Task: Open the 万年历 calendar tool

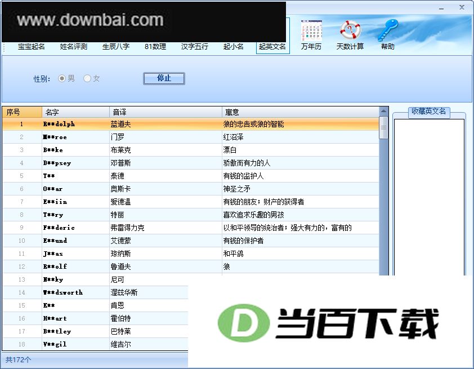Action: click(311, 34)
